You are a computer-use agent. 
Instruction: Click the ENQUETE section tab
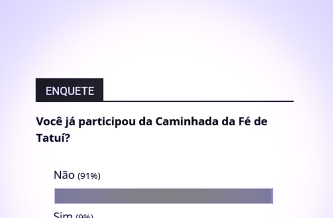pos(70,91)
